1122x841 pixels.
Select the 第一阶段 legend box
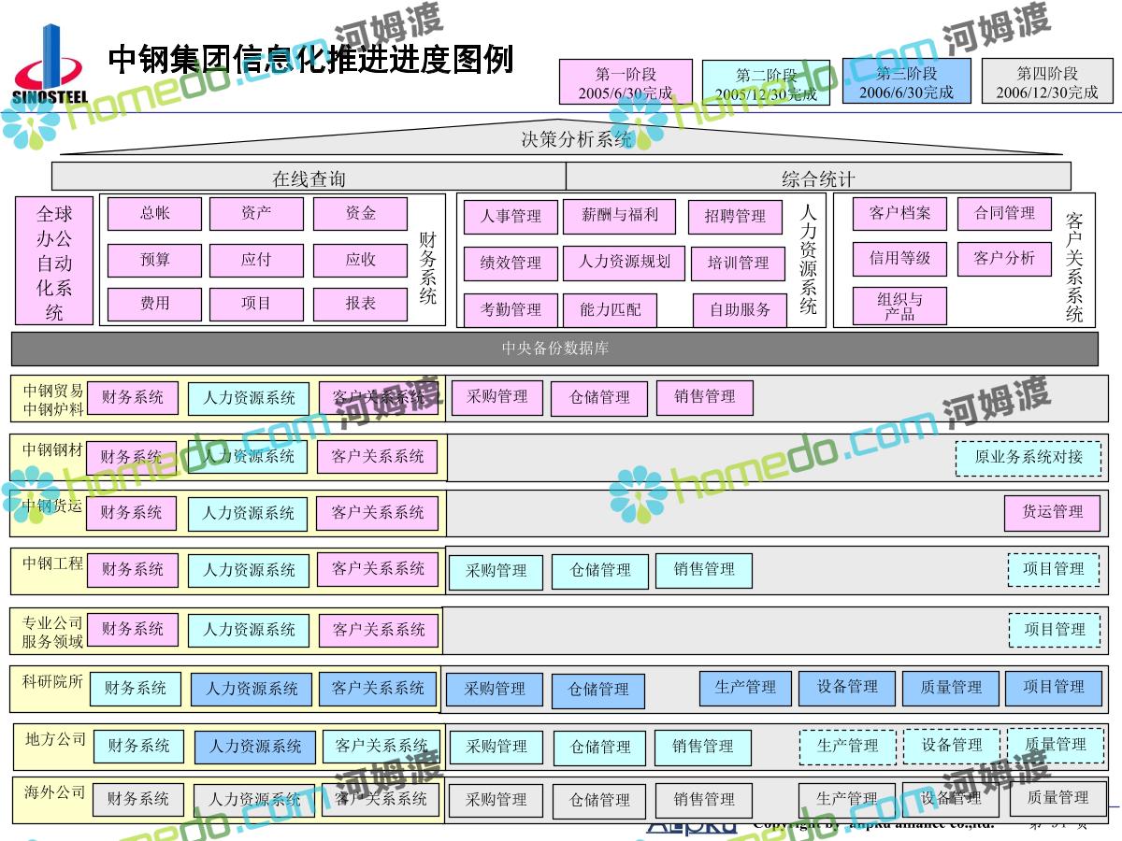(626, 82)
